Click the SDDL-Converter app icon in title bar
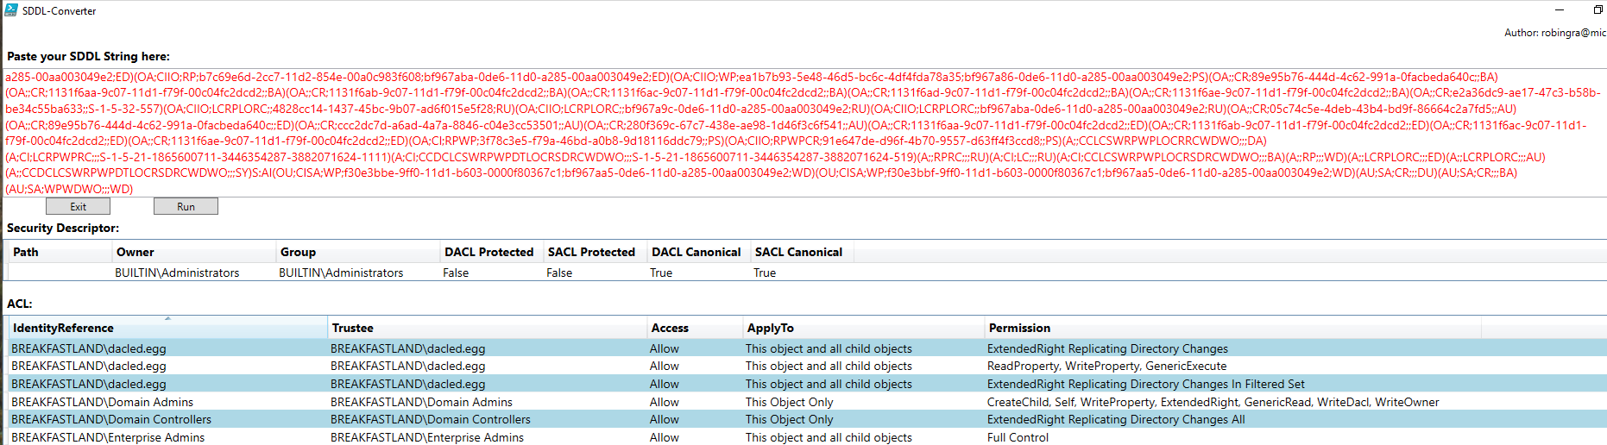Viewport: 1607px width, 445px height. [11, 10]
